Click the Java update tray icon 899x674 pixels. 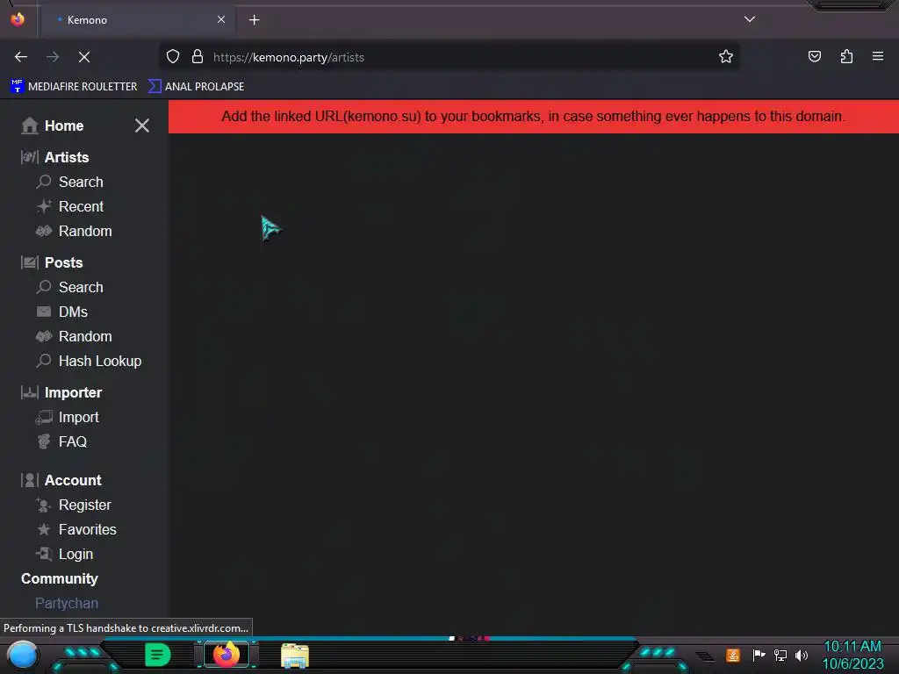click(x=733, y=655)
